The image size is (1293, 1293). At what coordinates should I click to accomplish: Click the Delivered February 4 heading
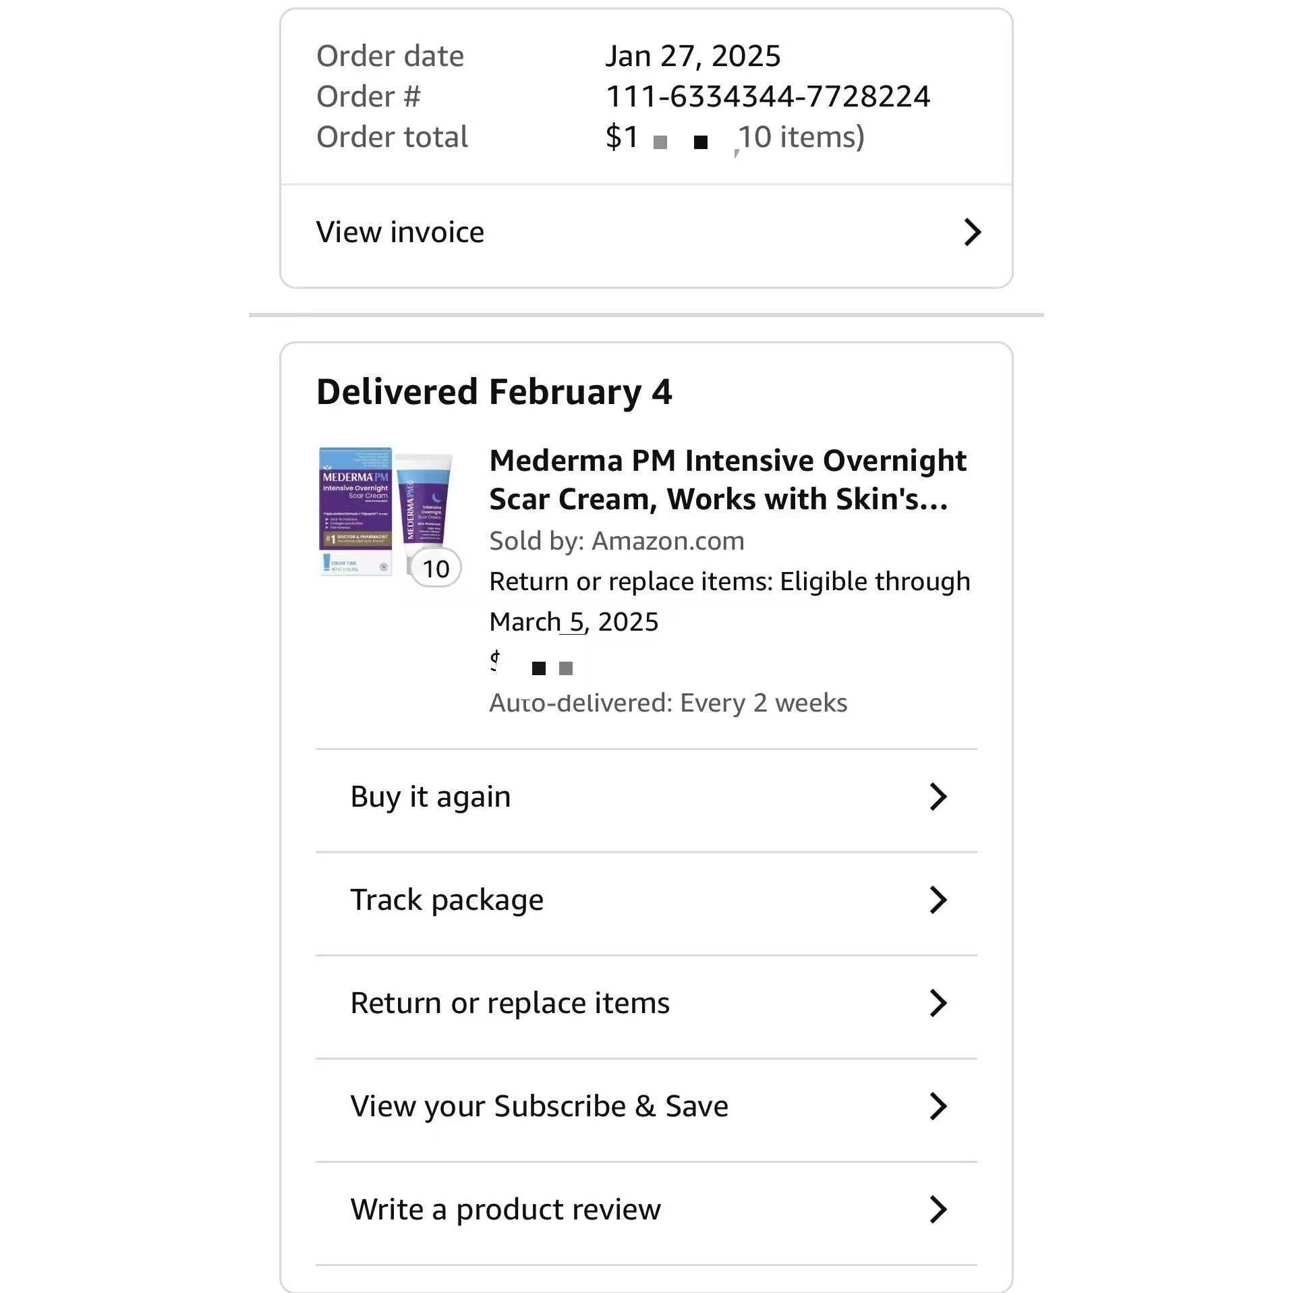point(494,392)
